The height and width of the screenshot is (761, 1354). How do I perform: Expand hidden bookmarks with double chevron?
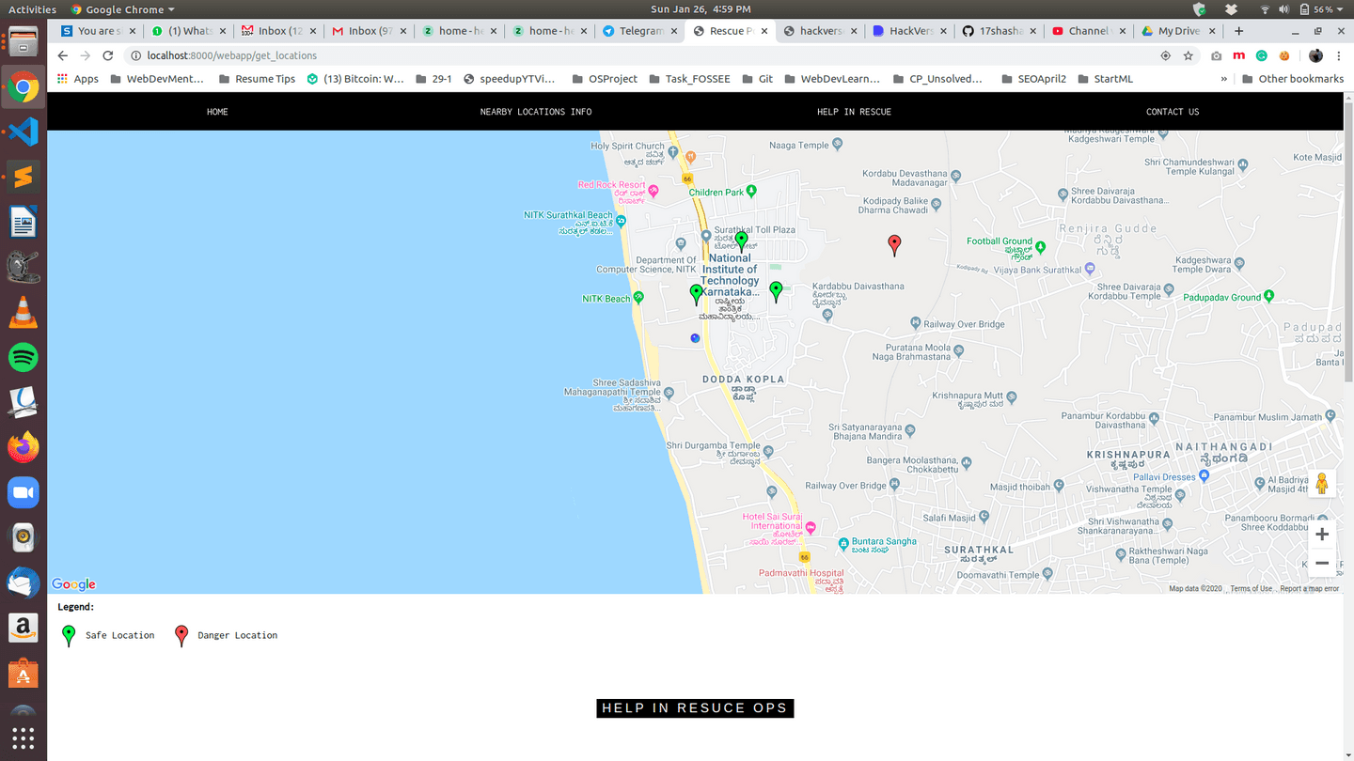[1223, 79]
